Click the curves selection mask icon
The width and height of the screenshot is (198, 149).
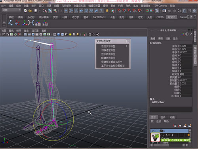tap(76, 11)
